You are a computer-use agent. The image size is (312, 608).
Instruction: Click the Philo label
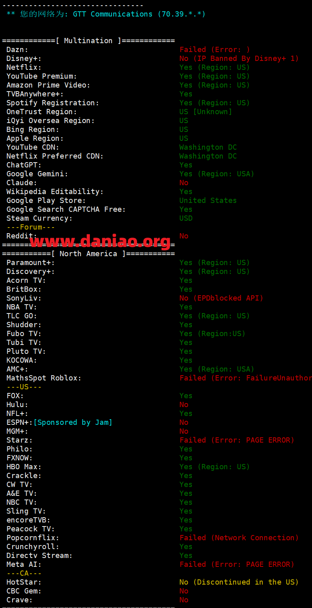tap(19, 449)
